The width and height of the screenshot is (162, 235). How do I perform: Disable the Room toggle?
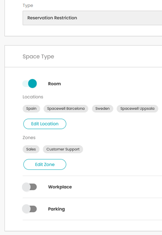pyautogui.click(x=30, y=84)
